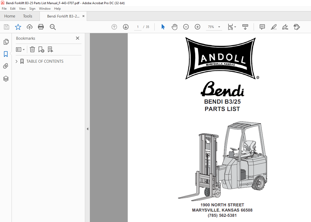311x222 pixels.
Task: Click total pages count 35
Action: pyautogui.click(x=147, y=27)
